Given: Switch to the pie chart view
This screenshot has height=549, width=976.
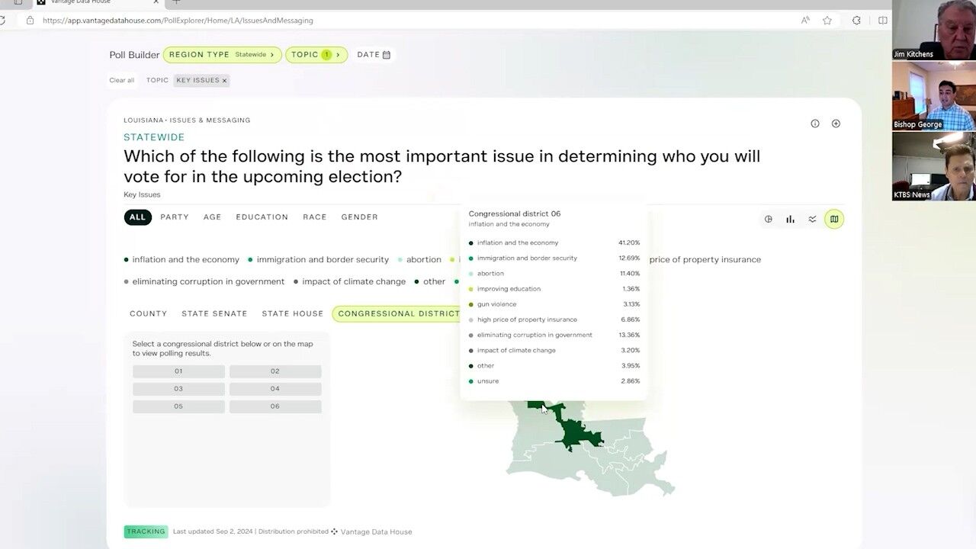Looking at the screenshot, I should click(769, 220).
